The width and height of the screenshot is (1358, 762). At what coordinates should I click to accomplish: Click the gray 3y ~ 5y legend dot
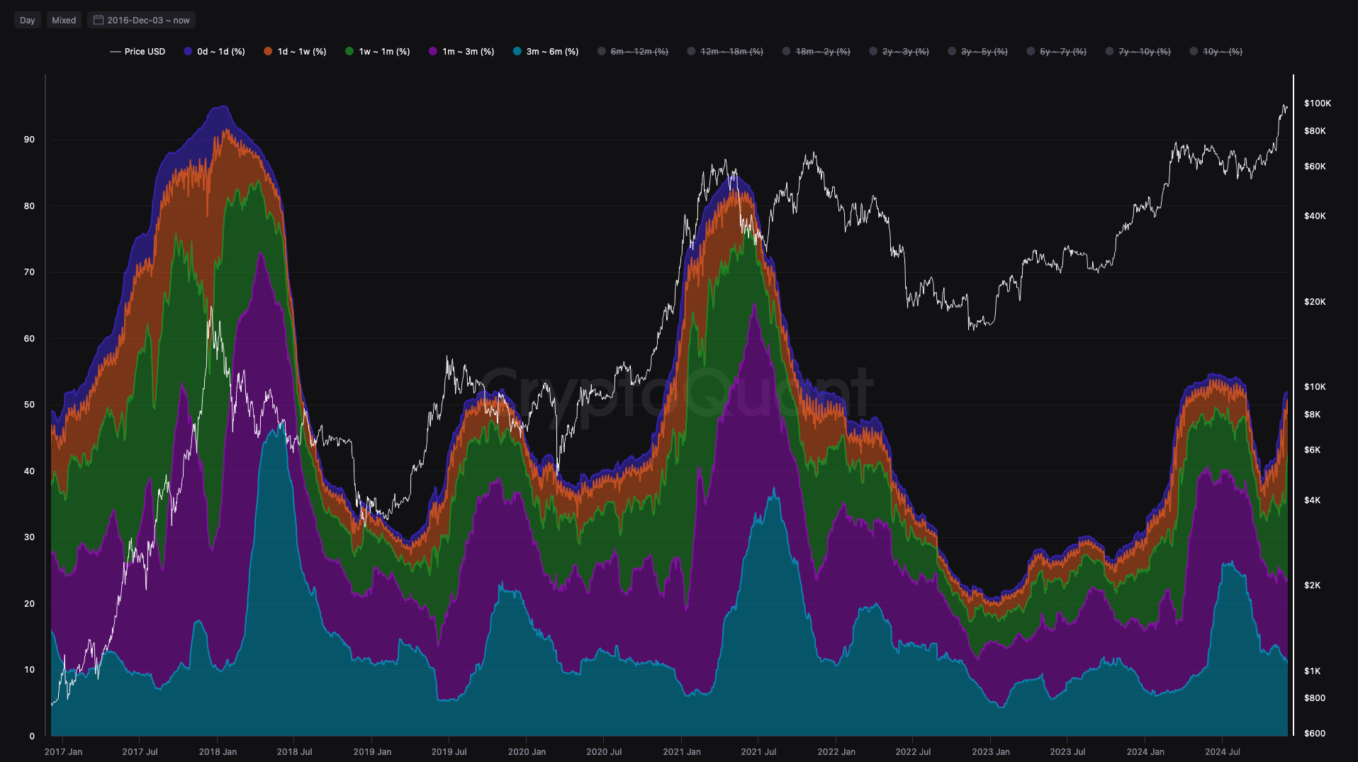click(x=952, y=51)
